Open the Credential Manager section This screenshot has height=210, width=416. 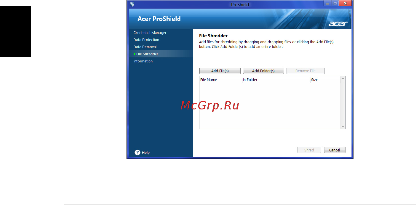pos(150,33)
